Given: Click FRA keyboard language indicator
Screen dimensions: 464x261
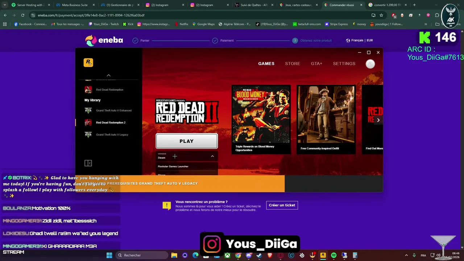Looking at the screenshot, I should (x=423, y=255).
